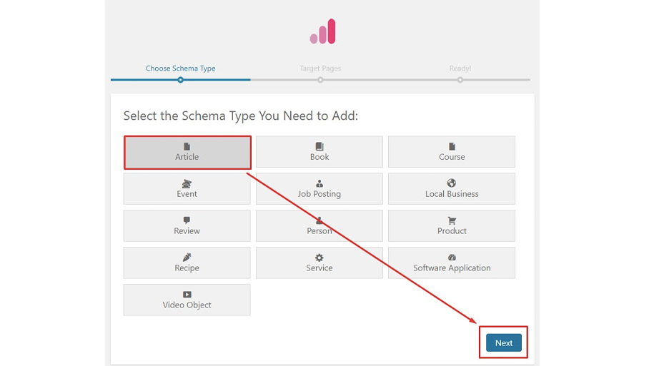Screen dimensions: 659x366
Task: Jump to the Ready! step
Action: click(x=460, y=68)
